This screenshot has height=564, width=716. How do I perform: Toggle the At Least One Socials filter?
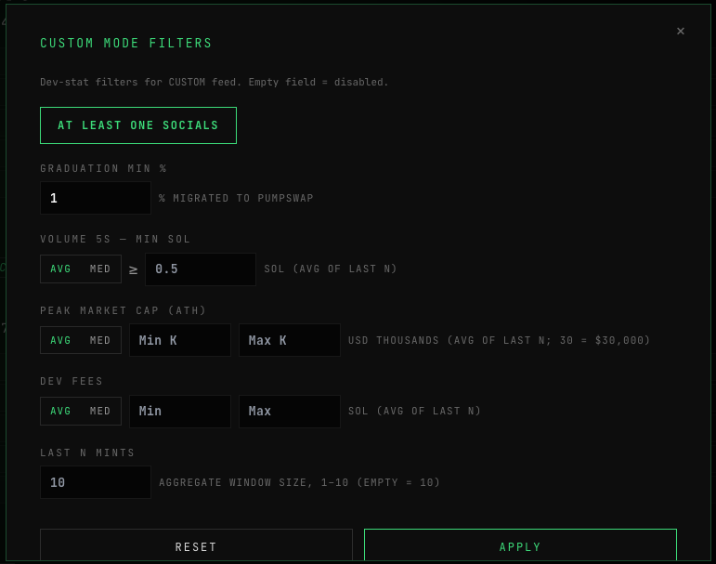coord(138,125)
